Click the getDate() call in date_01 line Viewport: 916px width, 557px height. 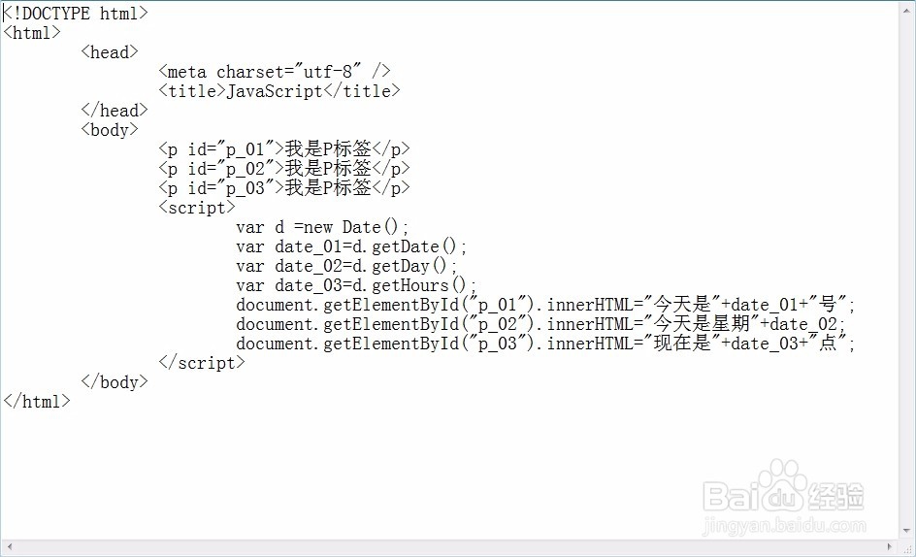coord(413,246)
